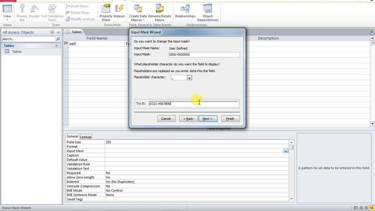Click the Next button in the wizard
The image size is (375, 211).
pos(207,118)
